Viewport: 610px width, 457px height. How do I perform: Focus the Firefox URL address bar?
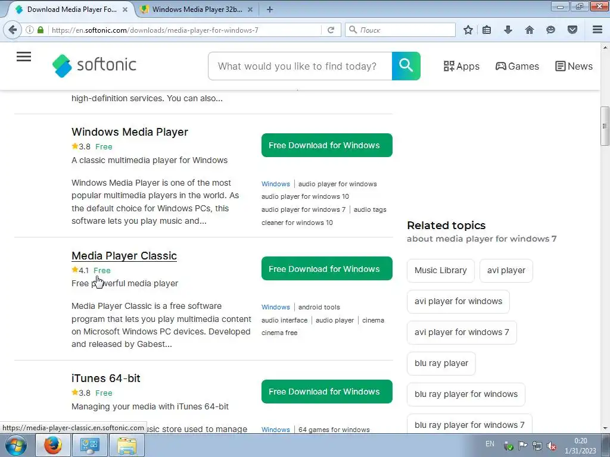185,30
